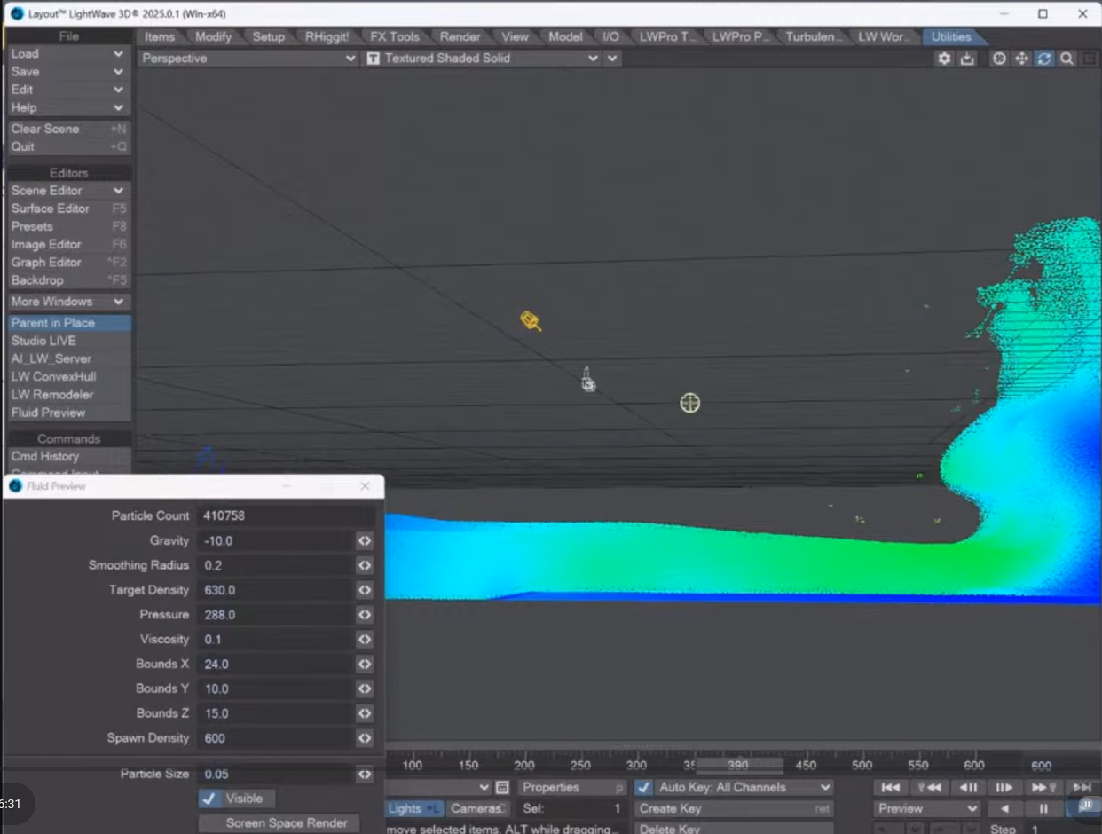Viewport: 1102px width, 834px height.
Task: Click the Textured Shaded Solid mode icon
Action: click(373, 58)
